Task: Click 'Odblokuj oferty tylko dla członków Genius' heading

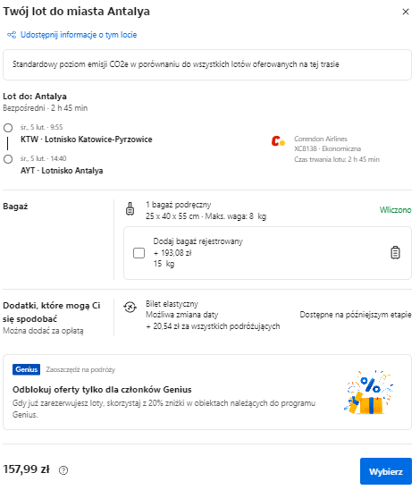Action: pyautogui.click(x=102, y=390)
